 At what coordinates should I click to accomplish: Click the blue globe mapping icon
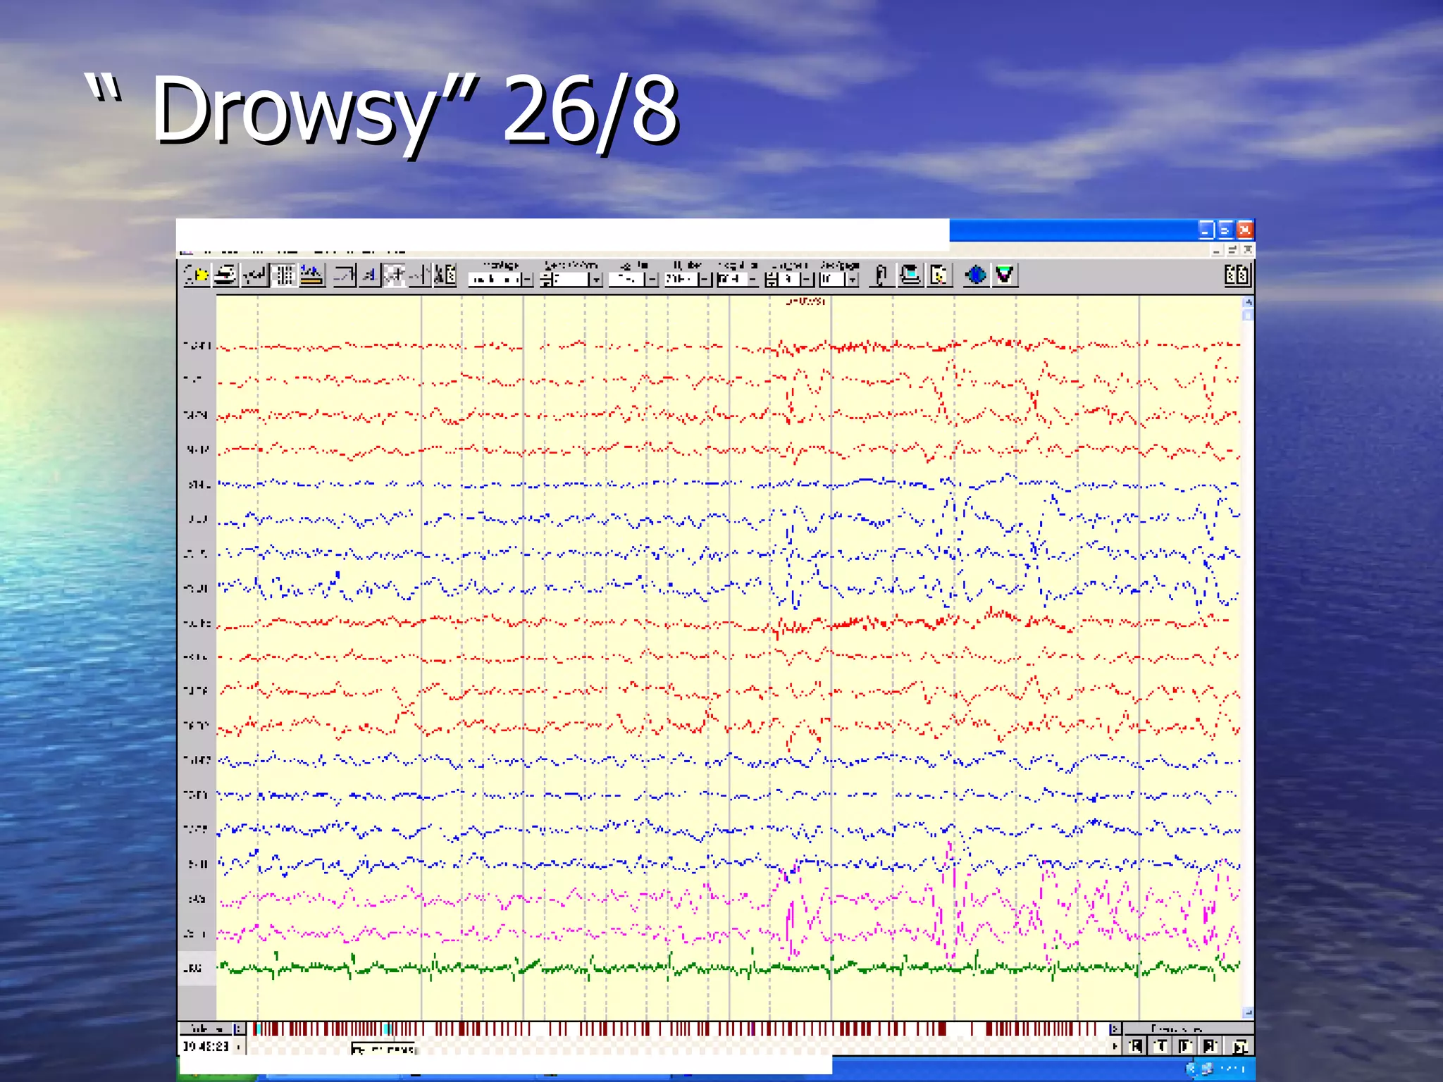[976, 275]
